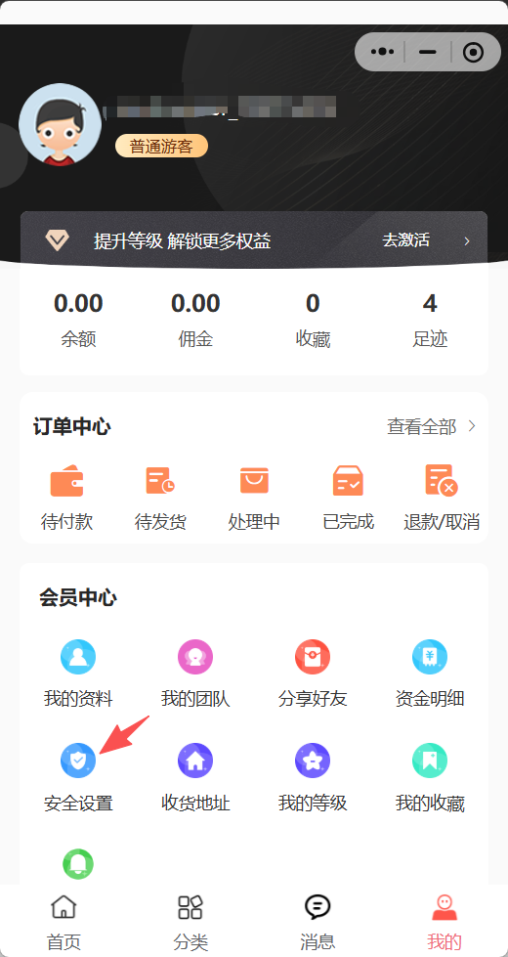This screenshot has width=508, height=957.
Task: Open 分享好友 red envelope icon
Action: pyautogui.click(x=313, y=657)
